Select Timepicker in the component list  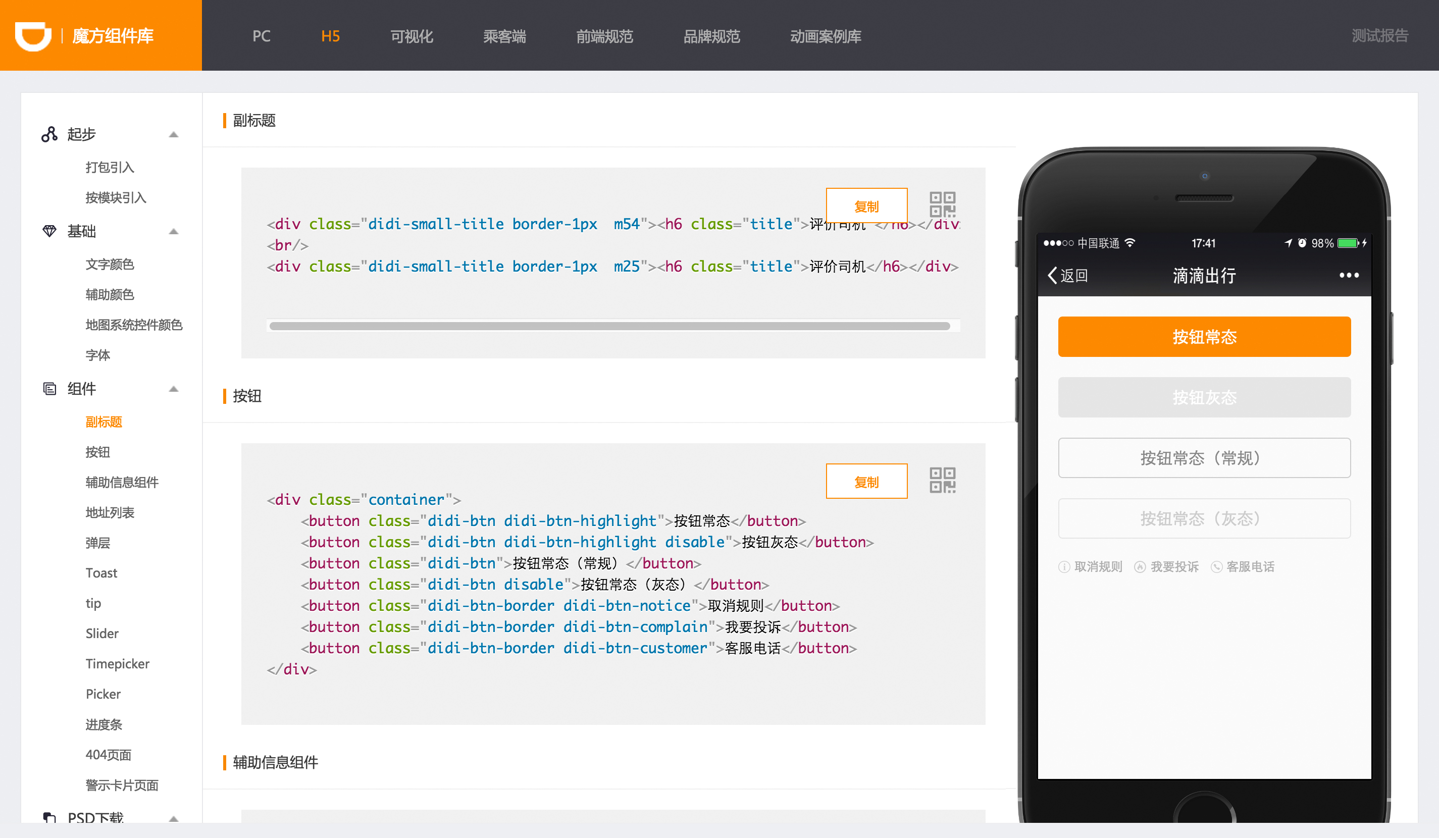coord(117,664)
